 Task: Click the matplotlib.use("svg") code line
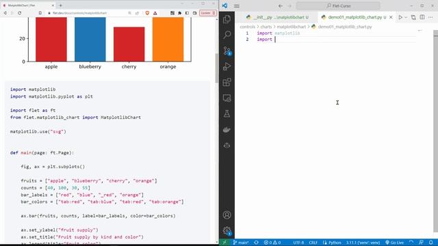pyautogui.click(x=38, y=131)
